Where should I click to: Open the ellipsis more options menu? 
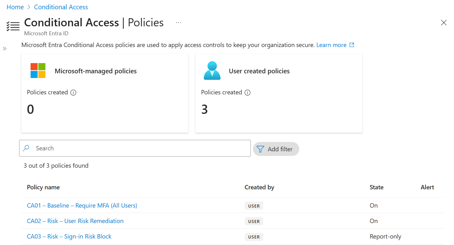pos(179,23)
